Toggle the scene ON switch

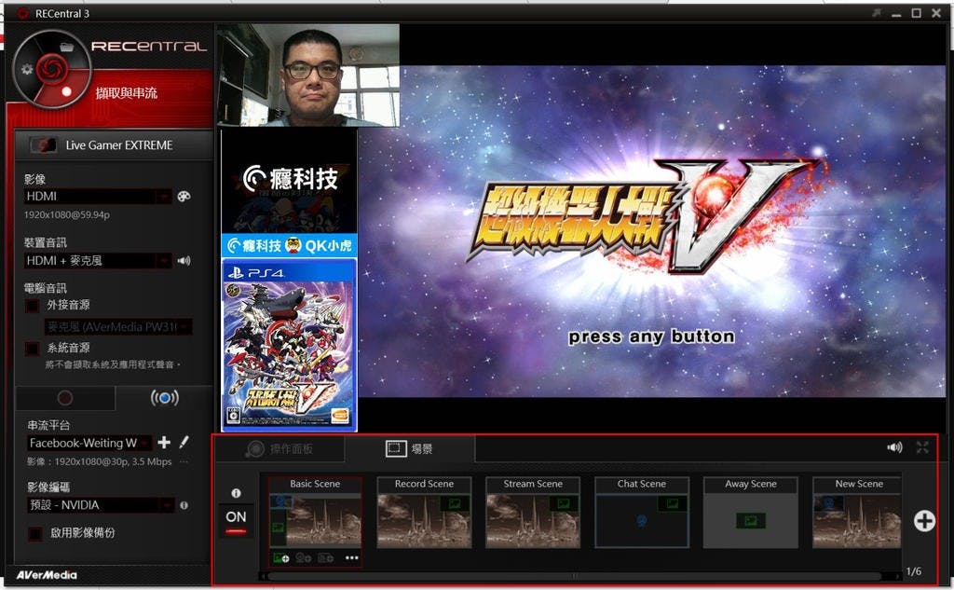tap(236, 521)
